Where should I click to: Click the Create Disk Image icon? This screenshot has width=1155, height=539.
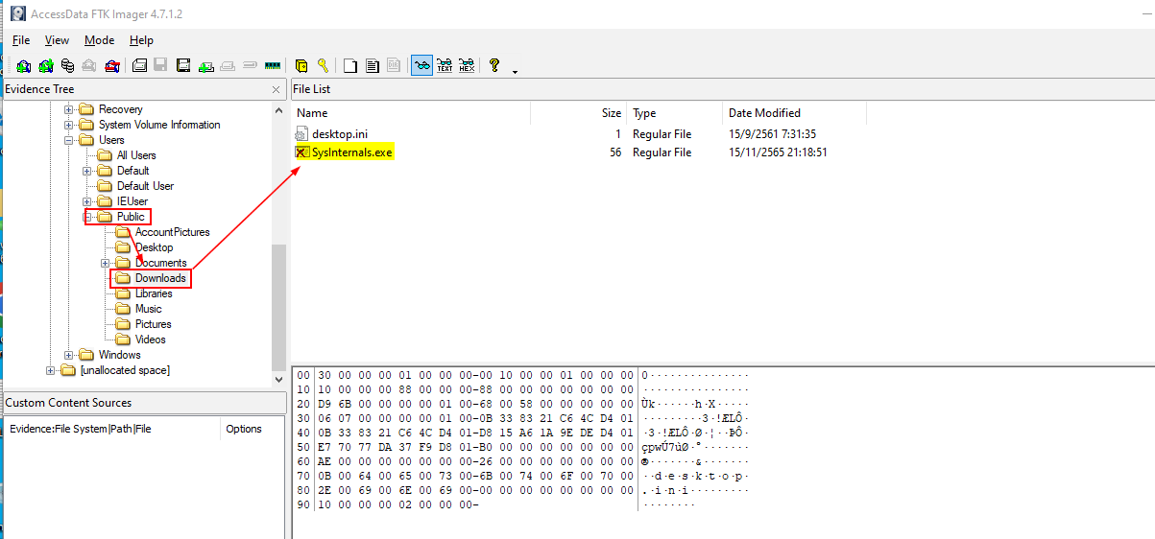click(139, 66)
